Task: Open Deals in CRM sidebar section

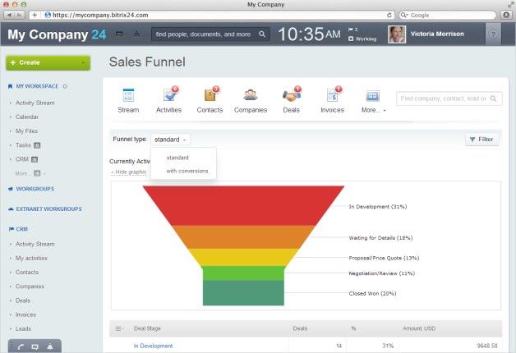Action: (x=23, y=300)
